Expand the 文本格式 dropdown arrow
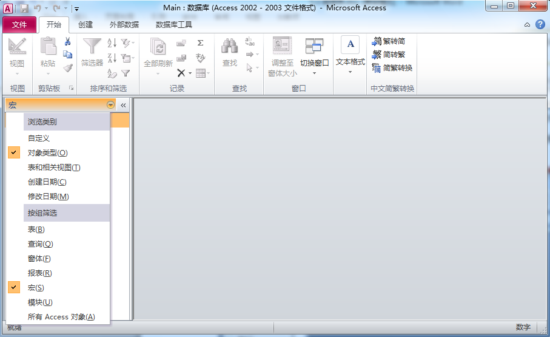 350,72
